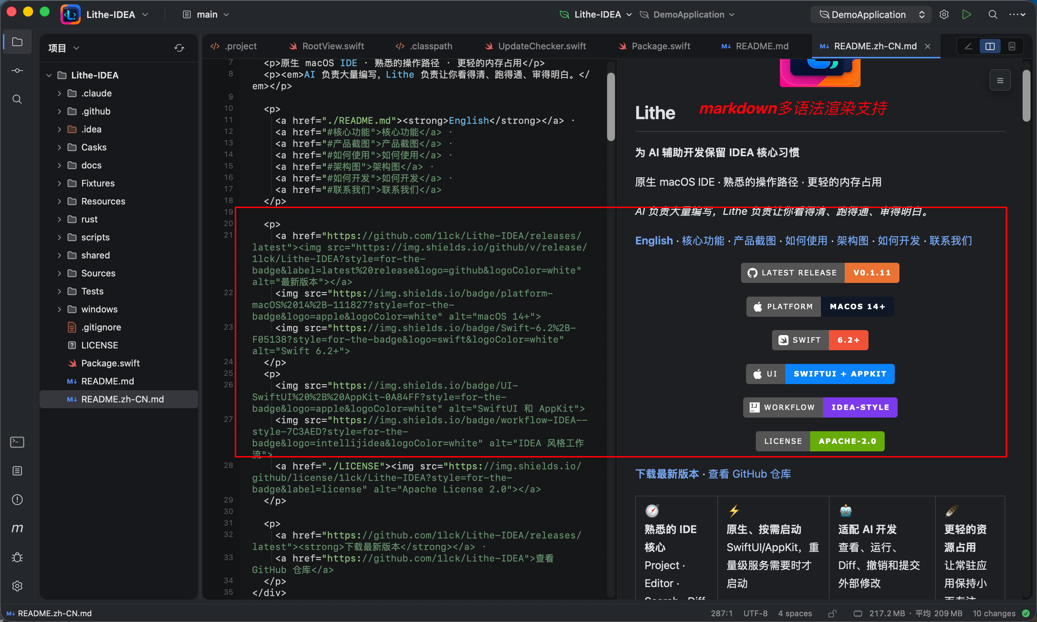This screenshot has width=1037, height=622.
Task: Close the README.zh-CN.md tab
Action: pyautogui.click(x=928, y=46)
